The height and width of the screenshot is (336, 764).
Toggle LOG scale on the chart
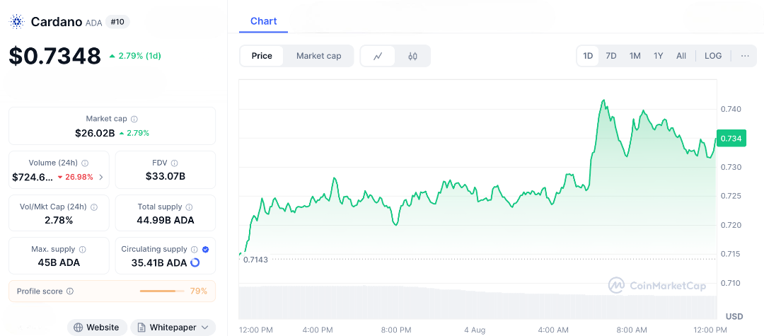[713, 56]
